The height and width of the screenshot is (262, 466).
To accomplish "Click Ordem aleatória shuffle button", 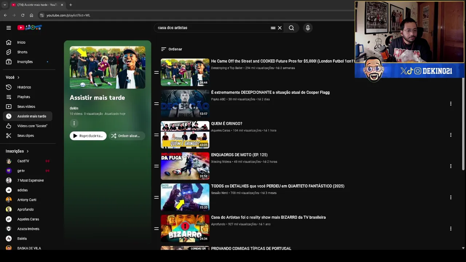I will [126, 136].
